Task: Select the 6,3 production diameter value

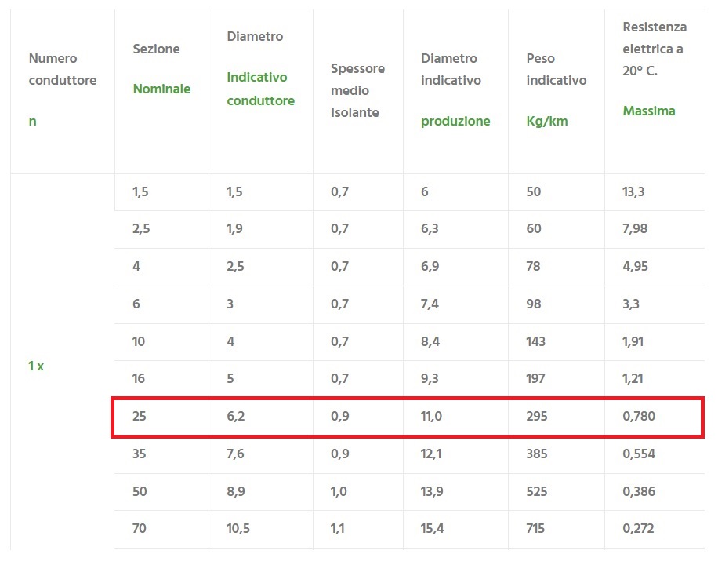Action: coord(430,229)
